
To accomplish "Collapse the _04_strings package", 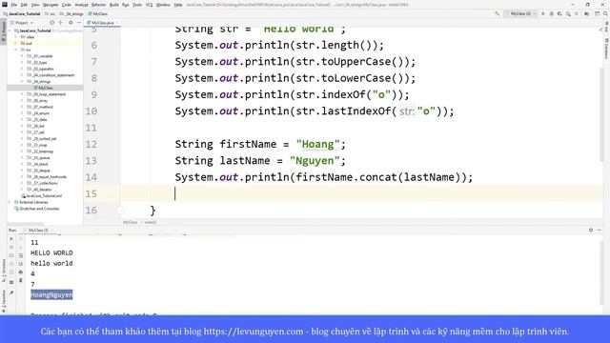I will 22,82.
